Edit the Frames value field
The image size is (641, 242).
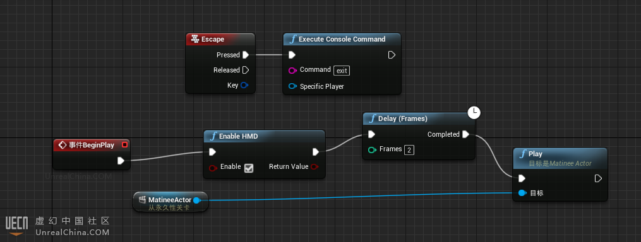pyautogui.click(x=409, y=150)
